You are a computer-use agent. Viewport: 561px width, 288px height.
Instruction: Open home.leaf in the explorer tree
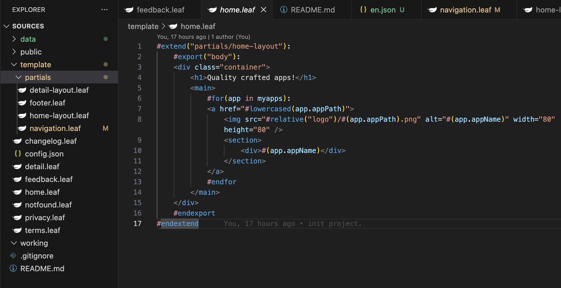pyautogui.click(x=42, y=192)
